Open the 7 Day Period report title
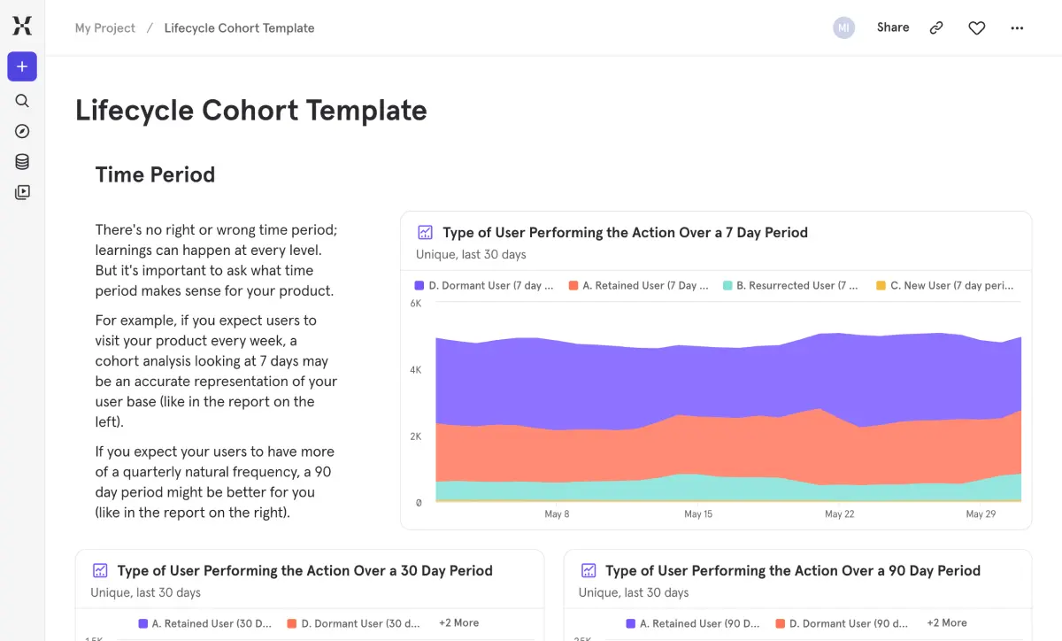 625,233
